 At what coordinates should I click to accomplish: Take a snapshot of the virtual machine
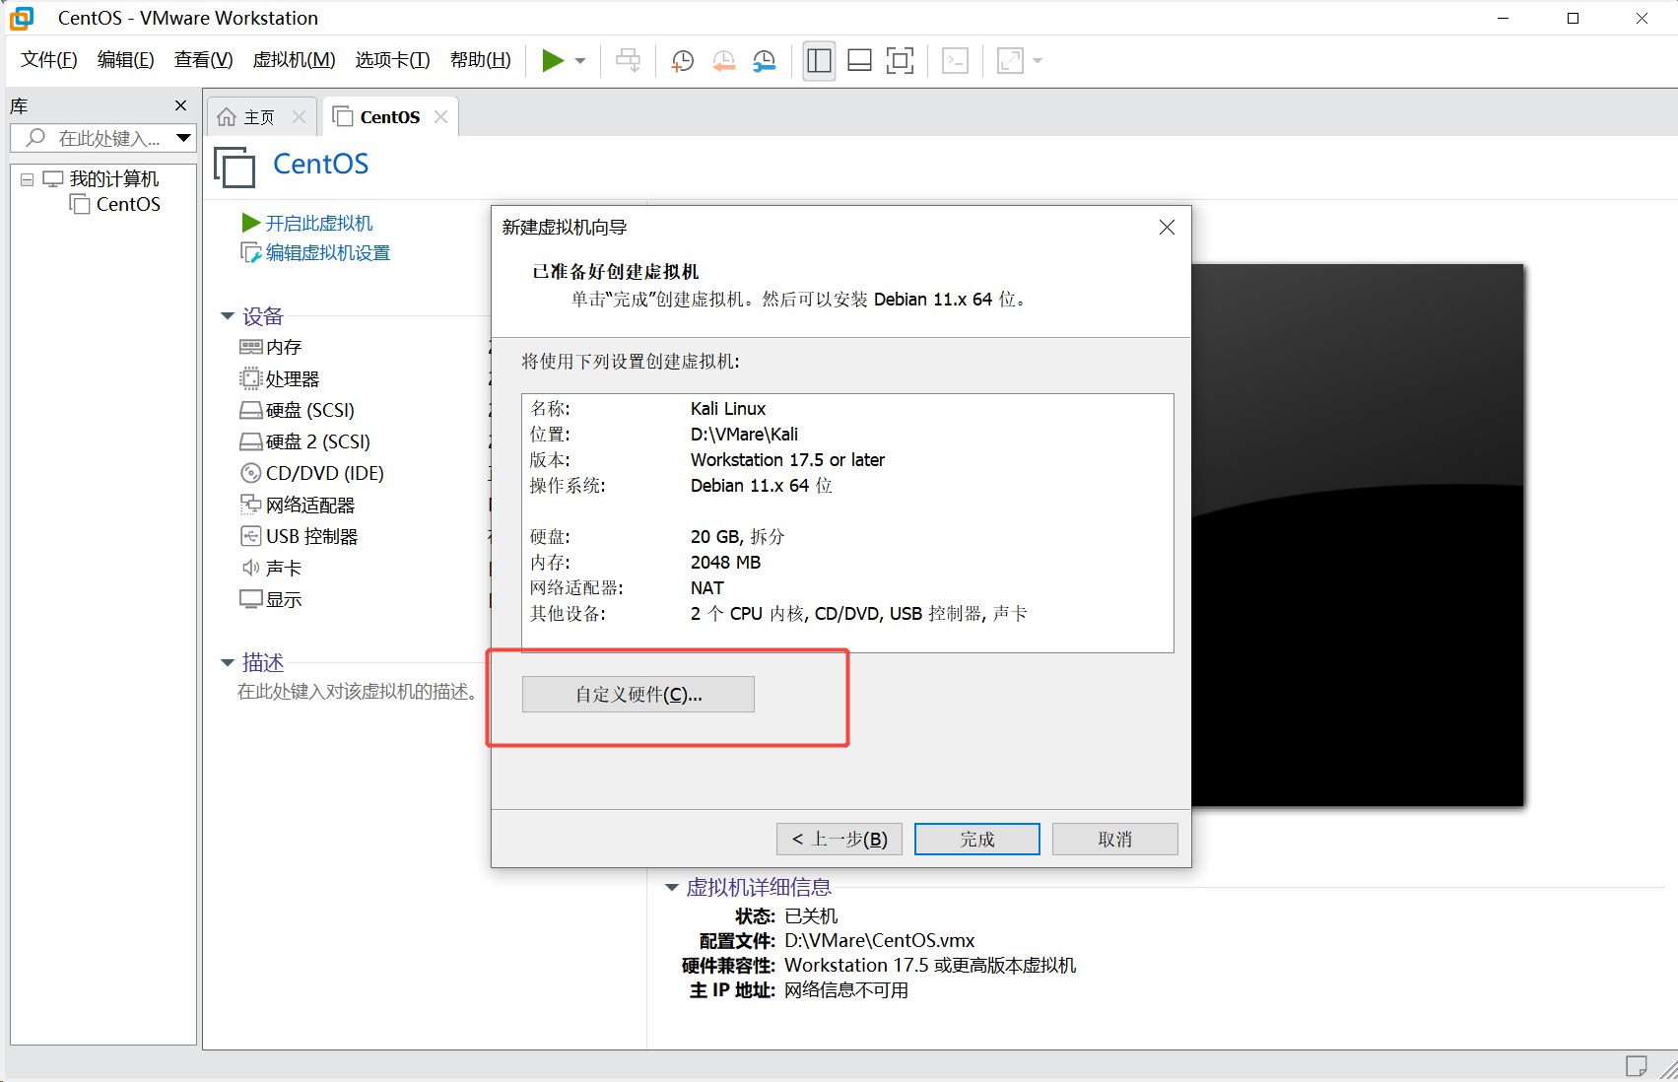pos(682,61)
